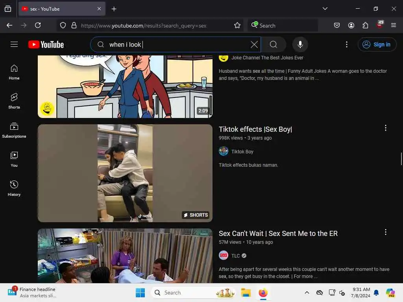The image size is (403, 302).
Task: Open the Joke Channel cartoon video thumbnail
Action: click(125, 87)
